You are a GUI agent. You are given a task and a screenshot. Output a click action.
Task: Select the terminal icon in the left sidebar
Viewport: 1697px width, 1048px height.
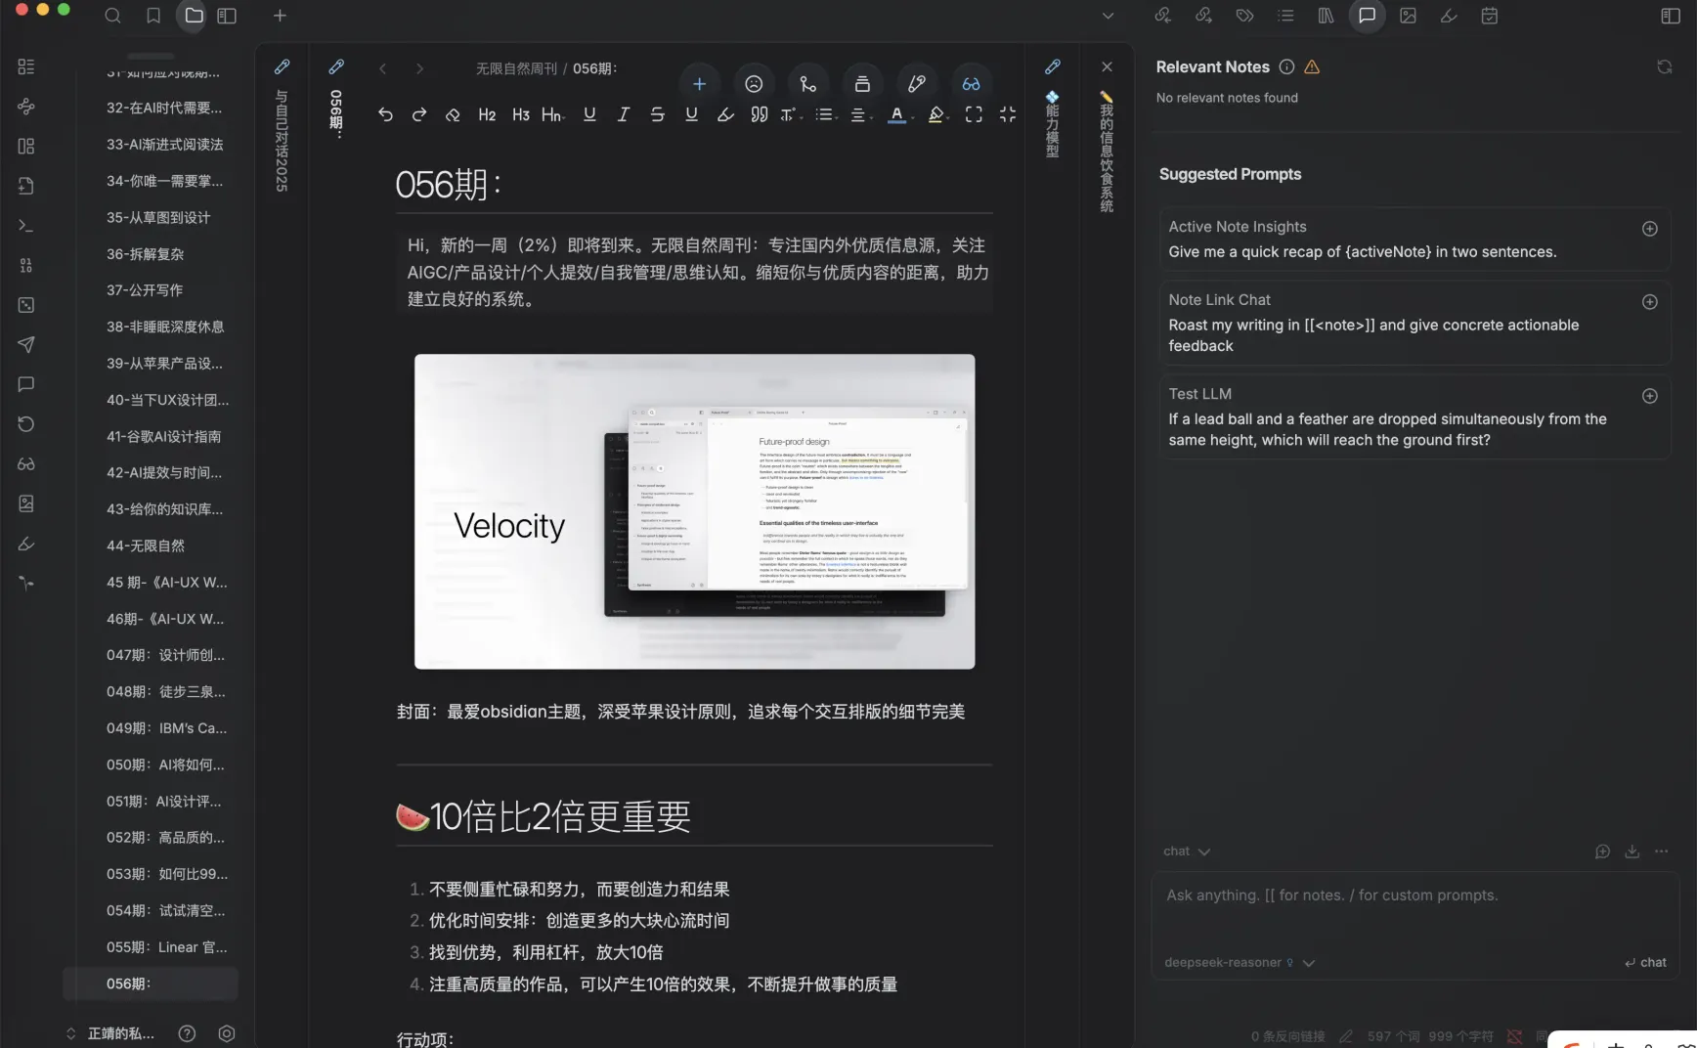(x=25, y=226)
